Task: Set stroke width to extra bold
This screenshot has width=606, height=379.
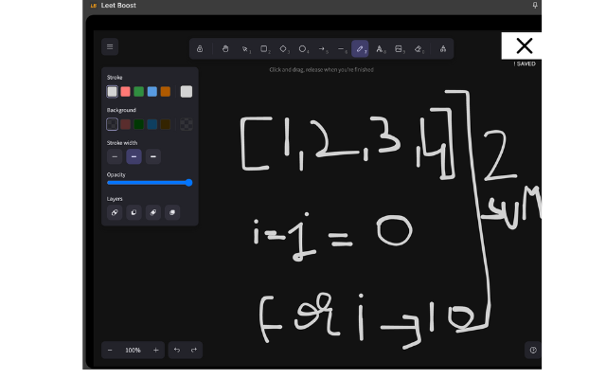Action: (x=153, y=156)
